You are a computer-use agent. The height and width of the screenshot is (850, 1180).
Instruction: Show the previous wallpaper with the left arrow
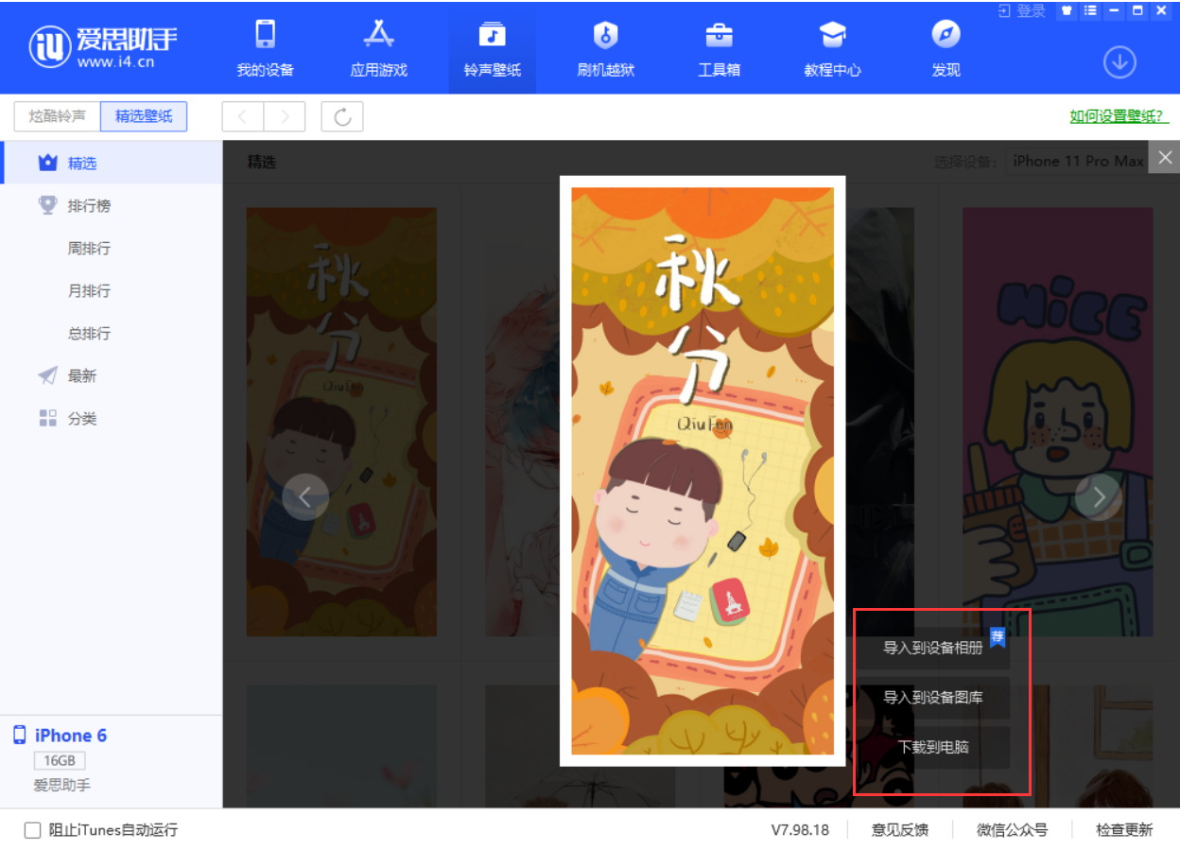coord(304,497)
